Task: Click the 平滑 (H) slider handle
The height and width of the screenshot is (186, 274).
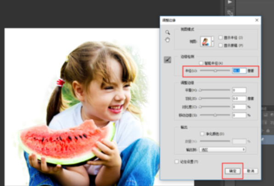Action: click(201, 90)
